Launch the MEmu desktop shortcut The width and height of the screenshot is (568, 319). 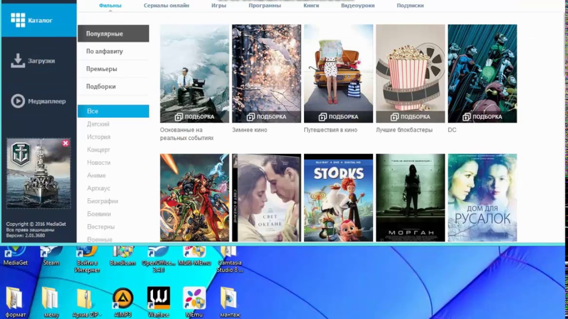(194, 302)
